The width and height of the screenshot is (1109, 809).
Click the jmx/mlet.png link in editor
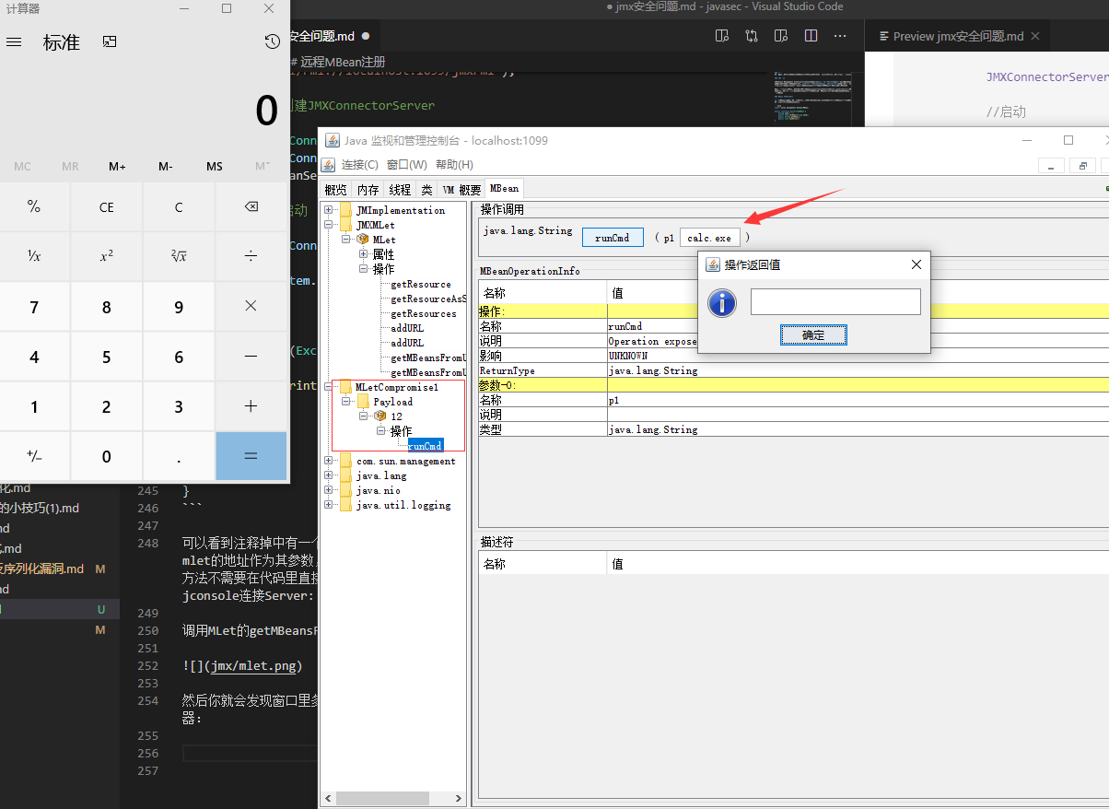click(x=255, y=665)
